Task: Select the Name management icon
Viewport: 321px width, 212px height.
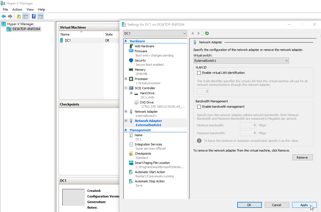Action: pyautogui.click(x=131, y=135)
